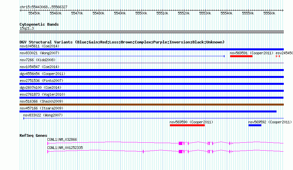Click the nsv1045611 (Coe2014) blue gain bar

pos(151,49)
